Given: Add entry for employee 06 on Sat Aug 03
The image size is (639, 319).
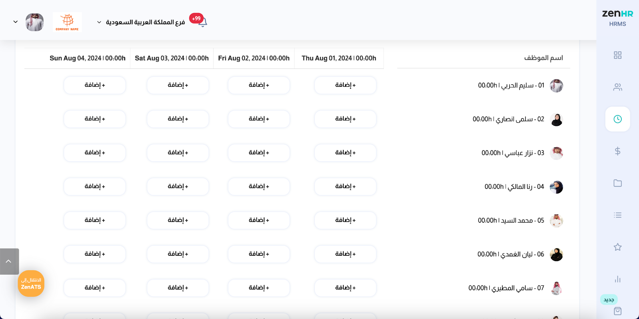Looking at the screenshot, I should [178, 254].
